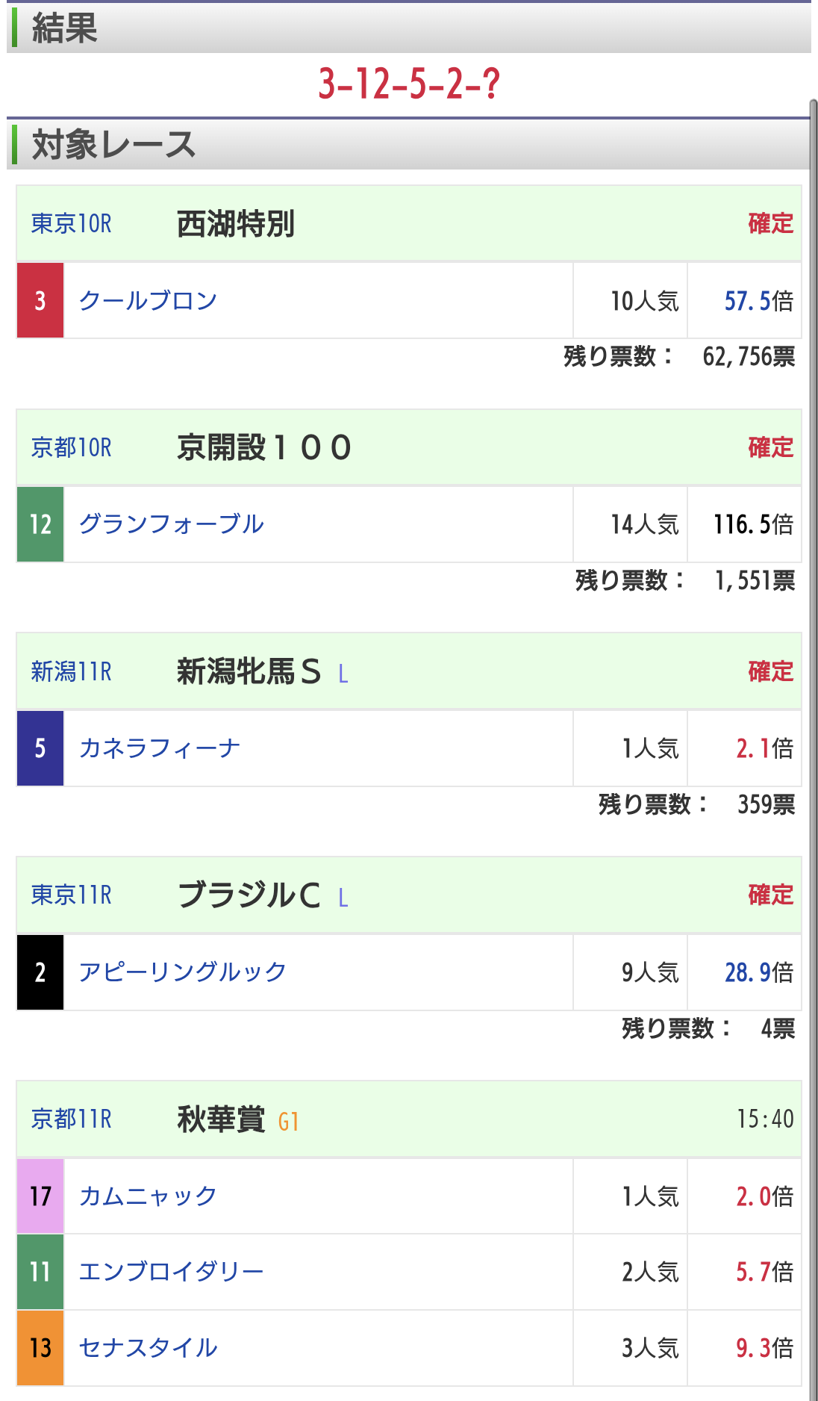Image resolution: width=818 pixels, height=1401 pixels.
Task: Tap the green number 11 badge
Action: coord(40,1271)
